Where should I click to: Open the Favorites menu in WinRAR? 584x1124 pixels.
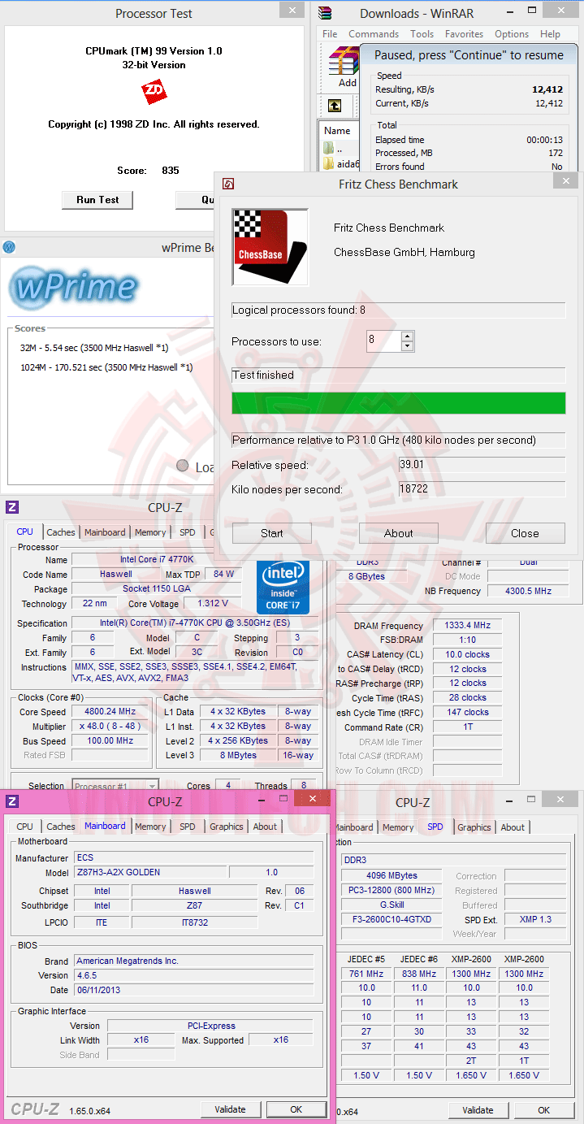click(464, 34)
